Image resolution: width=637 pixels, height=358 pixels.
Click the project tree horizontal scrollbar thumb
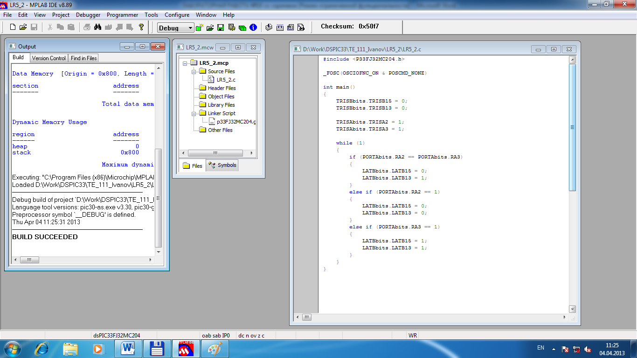coord(215,153)
